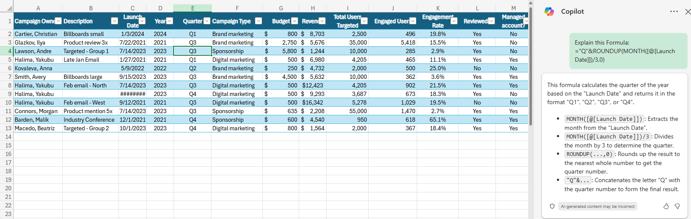
Task: Click Late Jan Email cell
Action: [x=91, y=60]
